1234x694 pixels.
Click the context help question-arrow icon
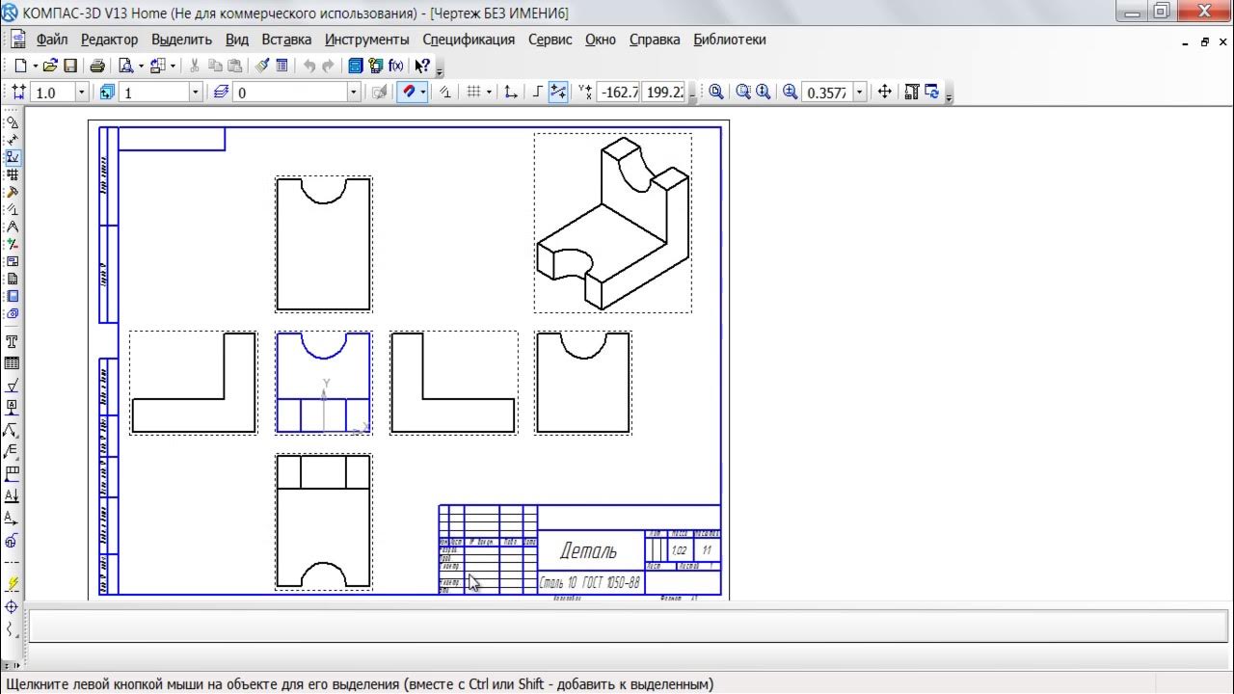421,66
